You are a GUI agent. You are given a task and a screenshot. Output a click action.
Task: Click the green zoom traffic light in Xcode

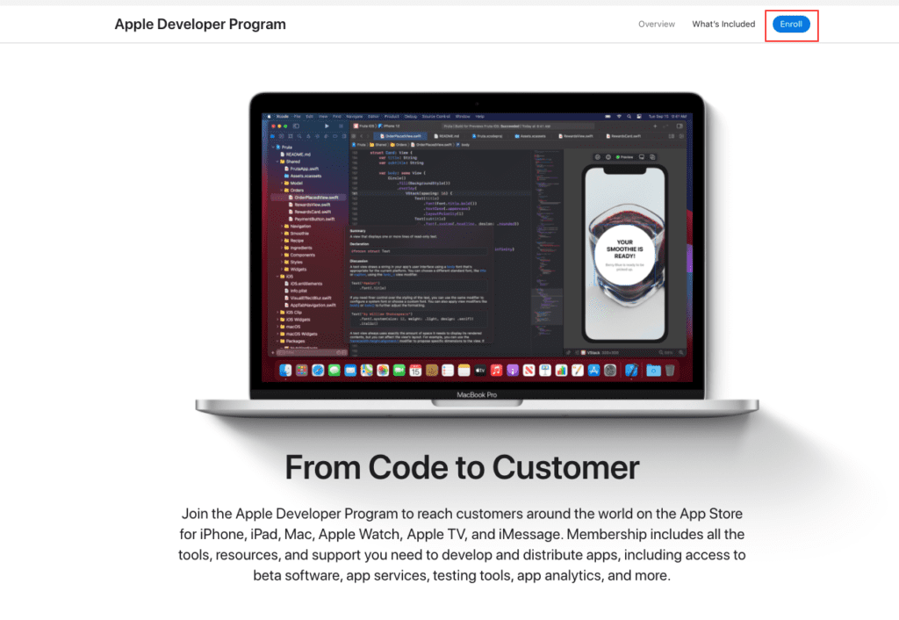click(x=284, y=126)
